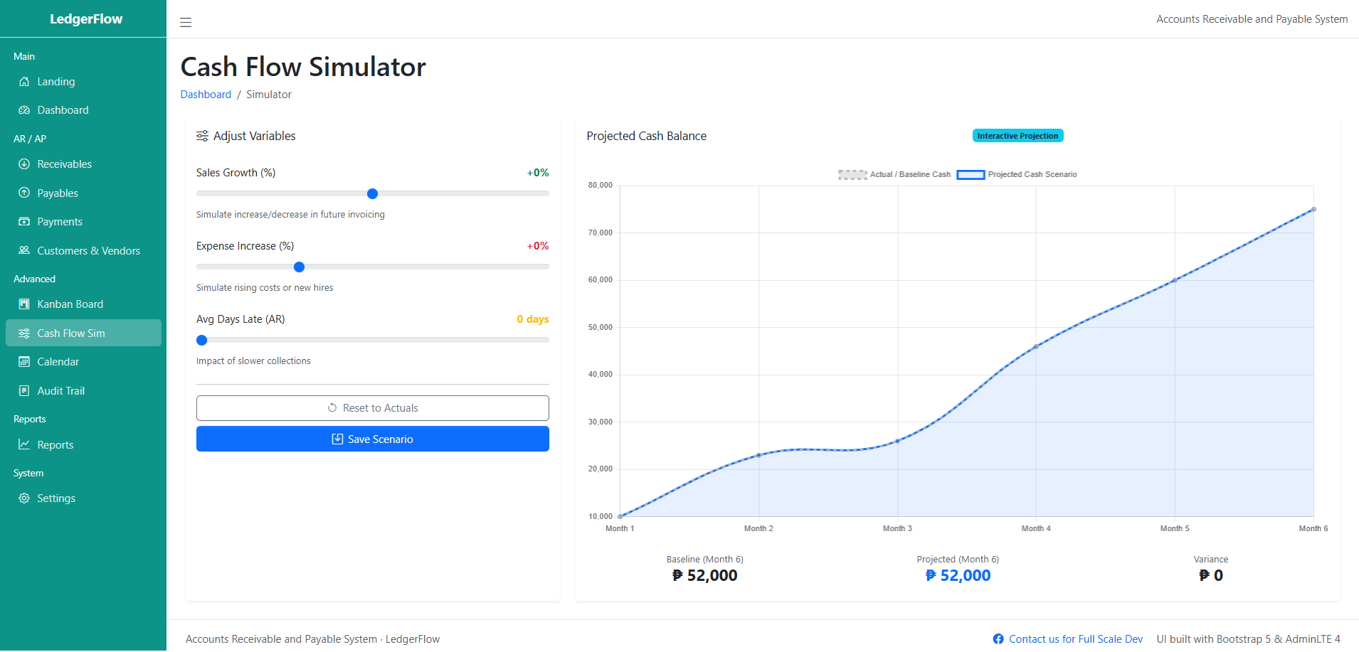Open the Calendar sidebar icon
The image size is (1359, 652).
[23, 361]
